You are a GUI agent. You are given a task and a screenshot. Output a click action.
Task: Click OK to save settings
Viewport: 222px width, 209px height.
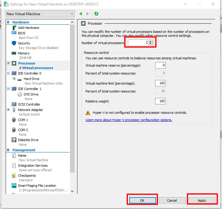[142, 200]
